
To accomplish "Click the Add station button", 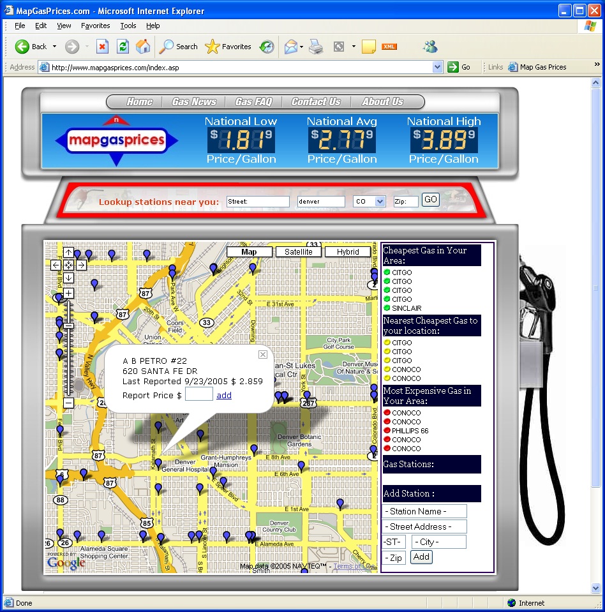I will 422,557.
